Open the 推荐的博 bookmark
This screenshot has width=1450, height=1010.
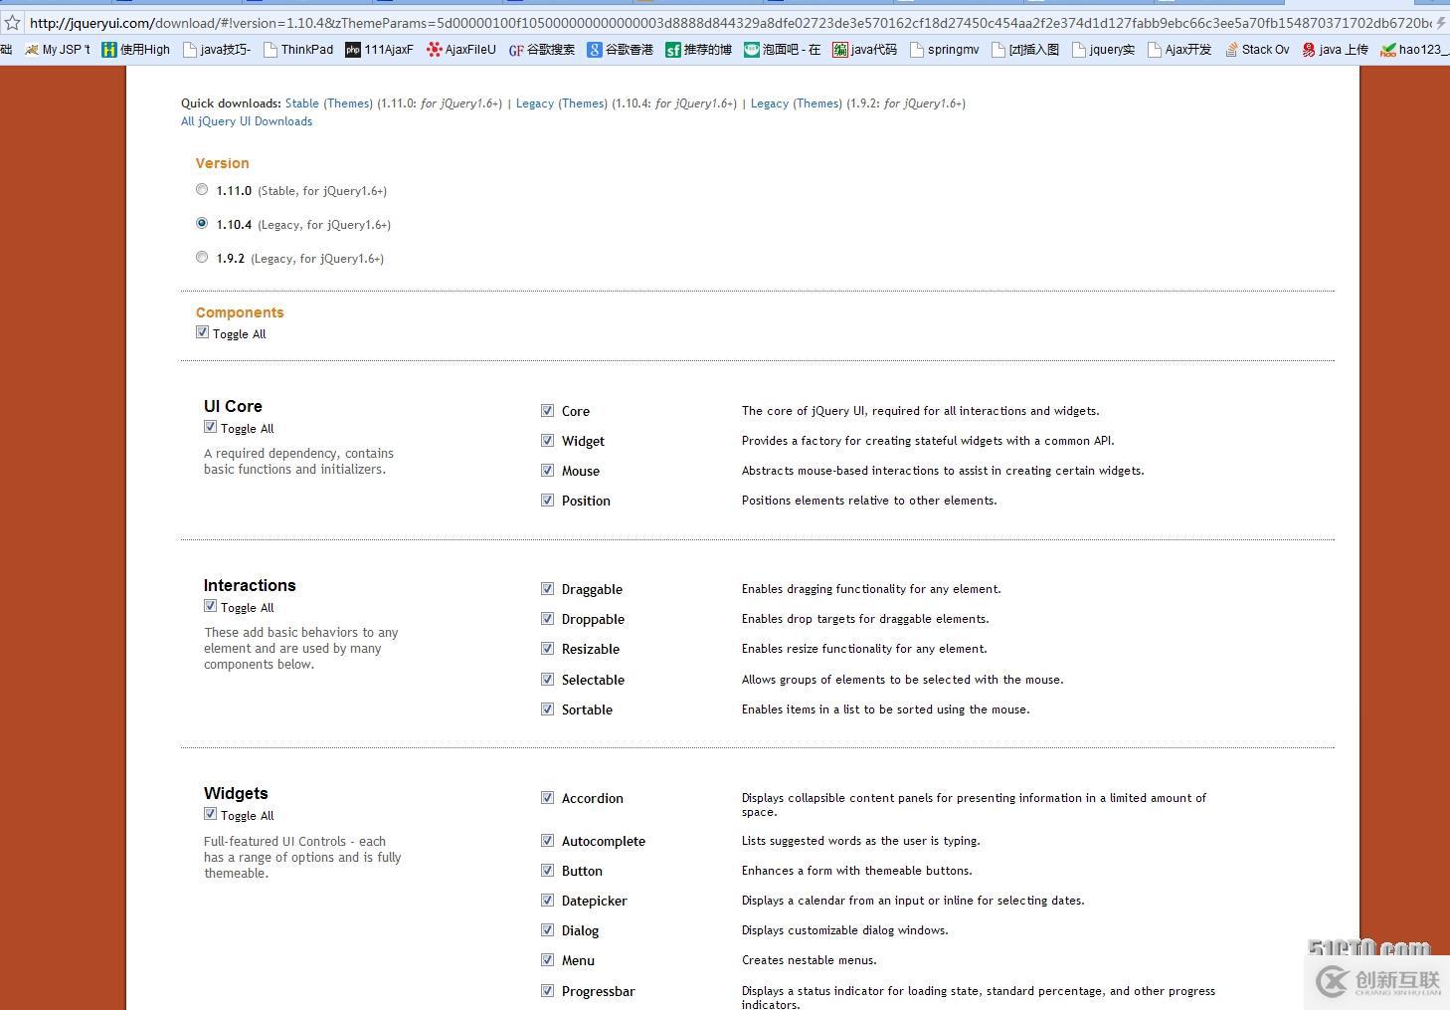(699, 50)
